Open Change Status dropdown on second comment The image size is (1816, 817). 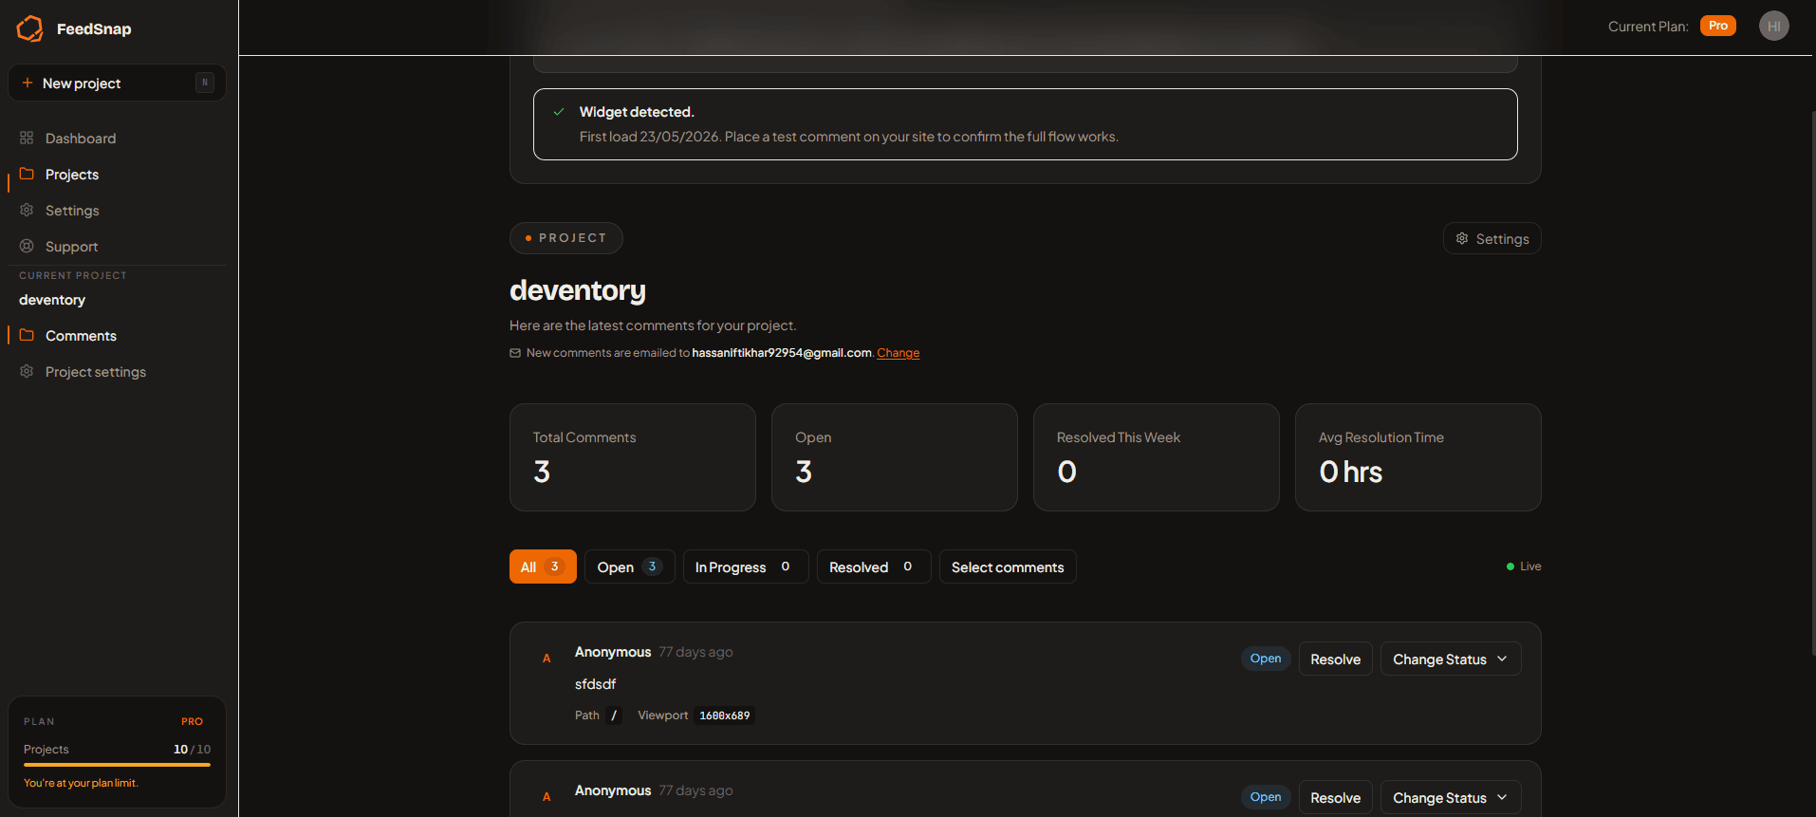click(1451, 797)
